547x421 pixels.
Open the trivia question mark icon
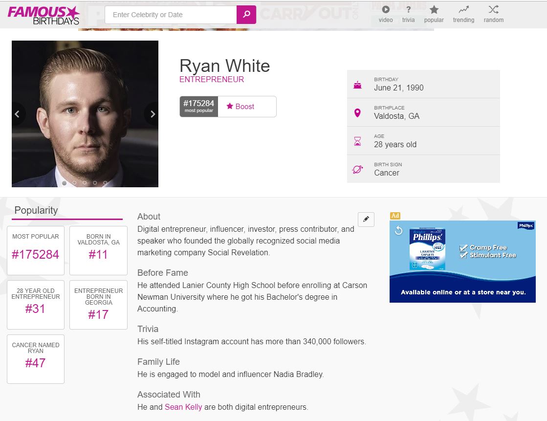point(408,9)
